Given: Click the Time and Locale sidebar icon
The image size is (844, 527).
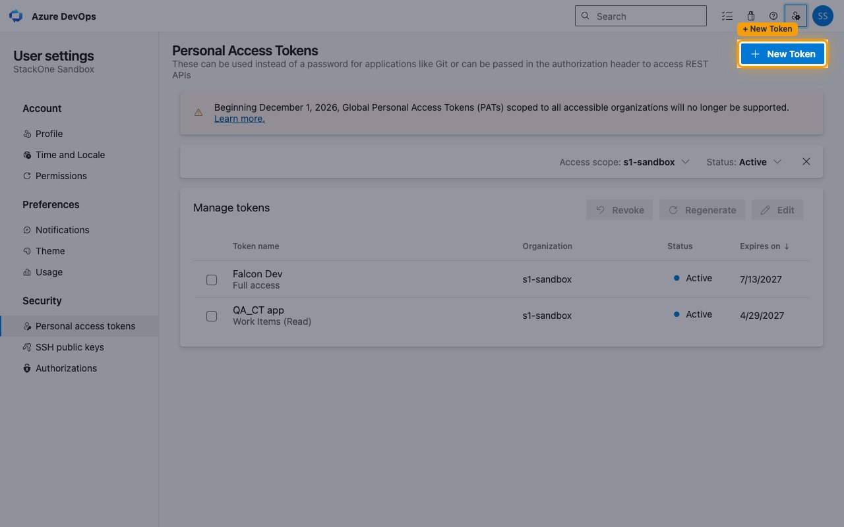Looking at the screenshot, I should tap(27, 155).
